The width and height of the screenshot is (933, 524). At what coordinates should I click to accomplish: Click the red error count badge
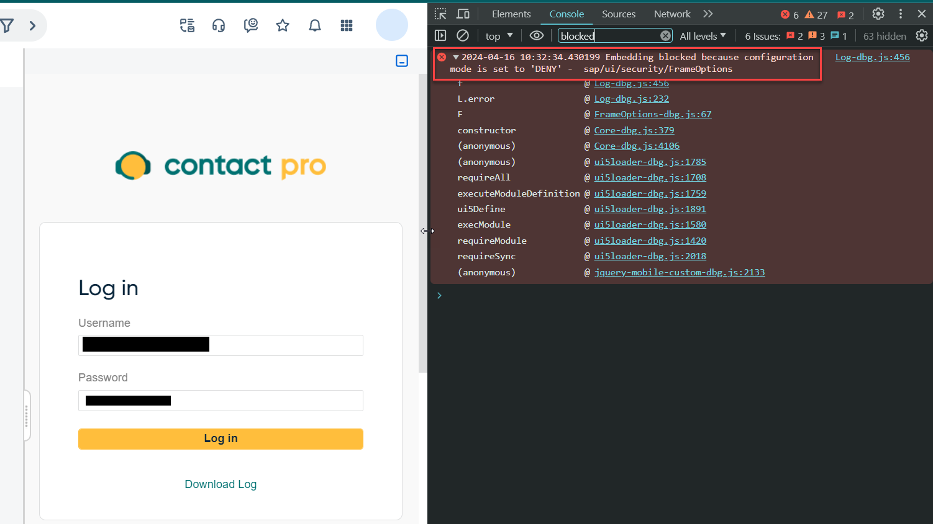click(790, 14)
